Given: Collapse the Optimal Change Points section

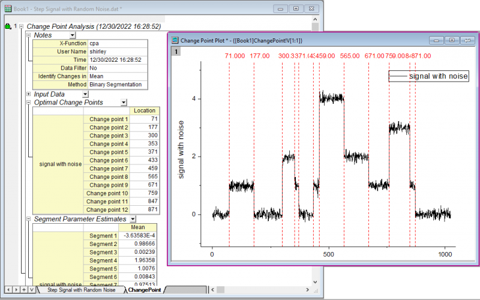Looking at the screenshot, I should (x=29, y=103).
